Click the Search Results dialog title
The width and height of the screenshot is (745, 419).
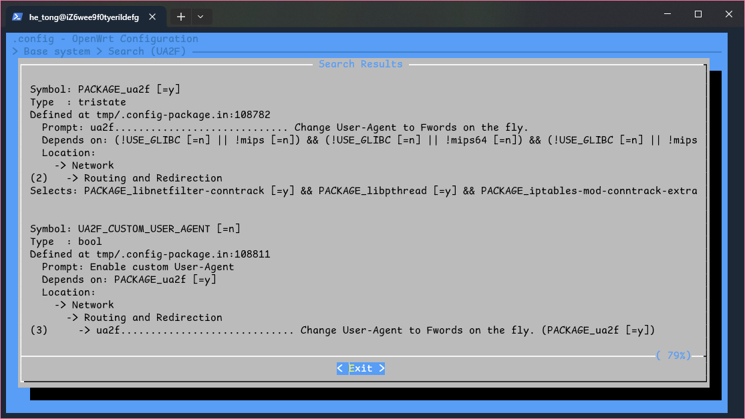click(360, 64)
